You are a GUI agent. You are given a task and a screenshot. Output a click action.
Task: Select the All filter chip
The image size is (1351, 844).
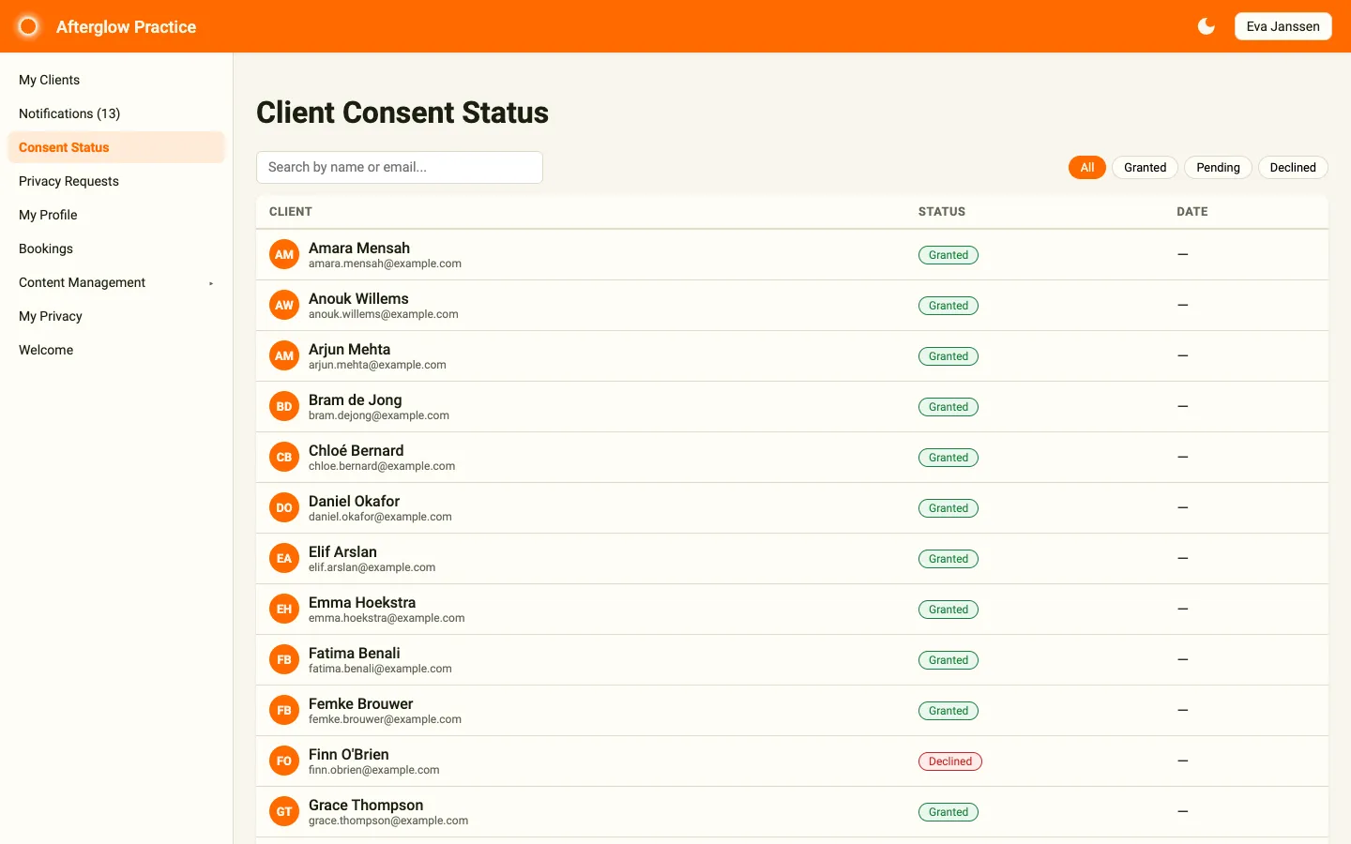pyautogui.click(x=1086, y=168)
